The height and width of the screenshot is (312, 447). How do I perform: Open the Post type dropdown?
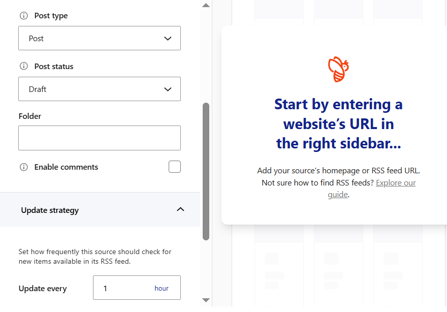coord(99,38)
